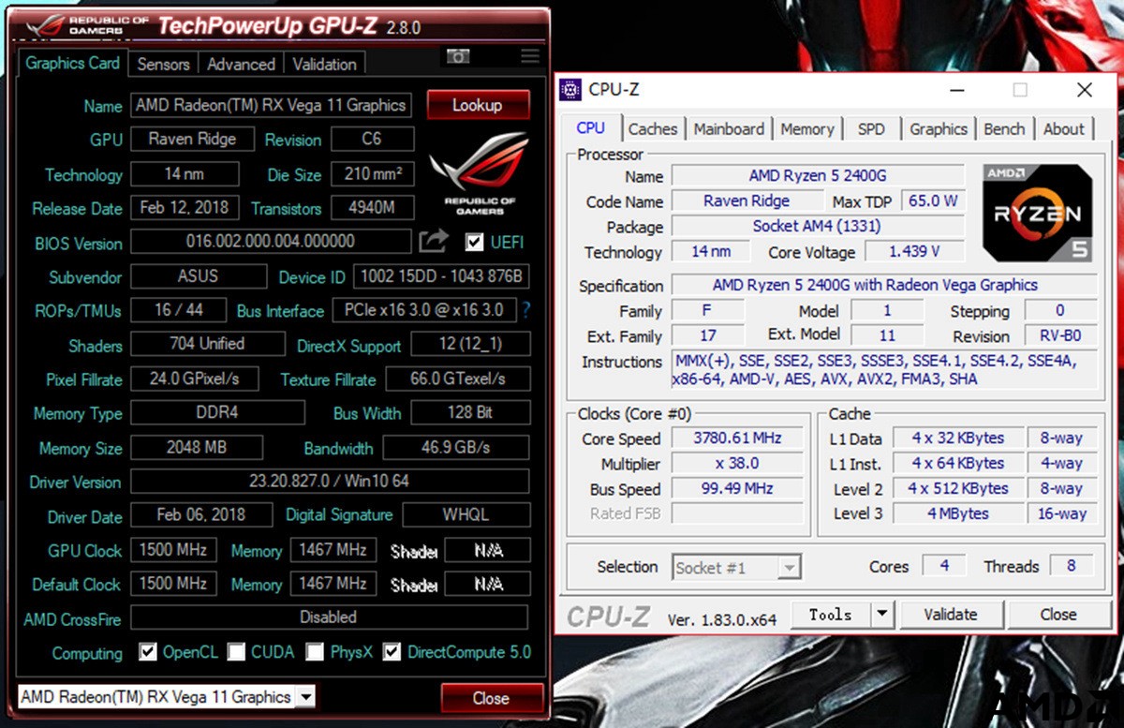Minimize the CPU-Z window

coord(957,90)
